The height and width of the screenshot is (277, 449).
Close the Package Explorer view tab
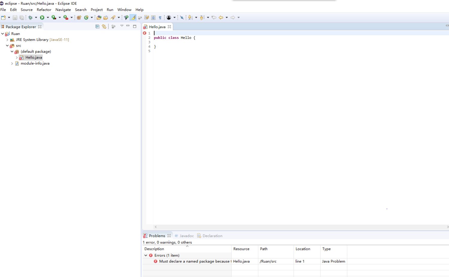coord(40,27)
